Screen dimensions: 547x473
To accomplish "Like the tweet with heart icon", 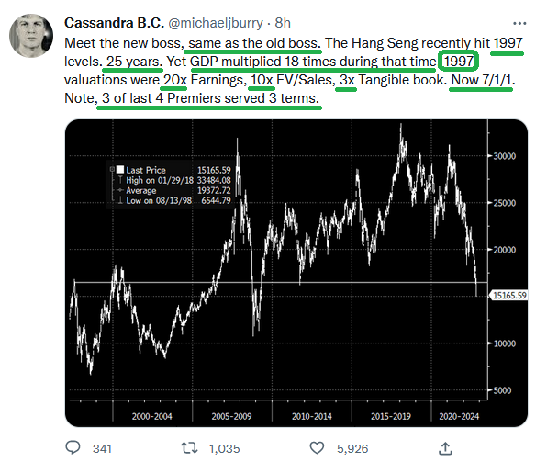I will (x=317, y=448).
